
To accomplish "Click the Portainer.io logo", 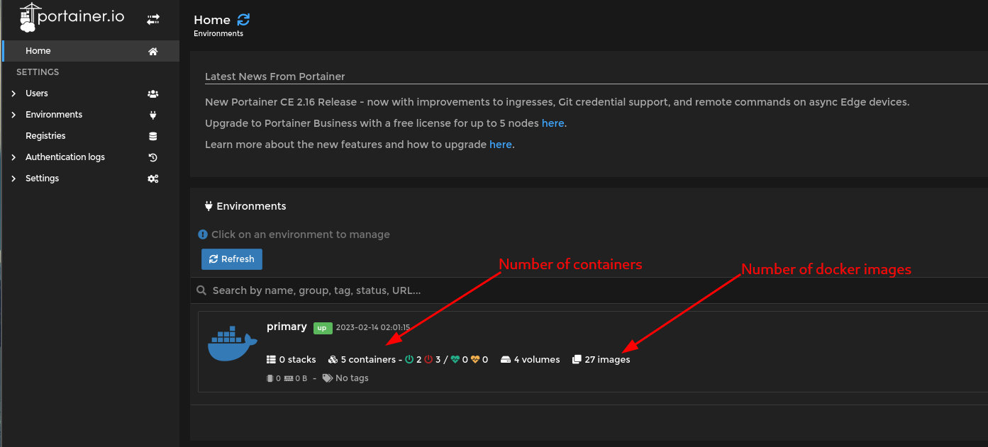I will [x=72, y=18].
